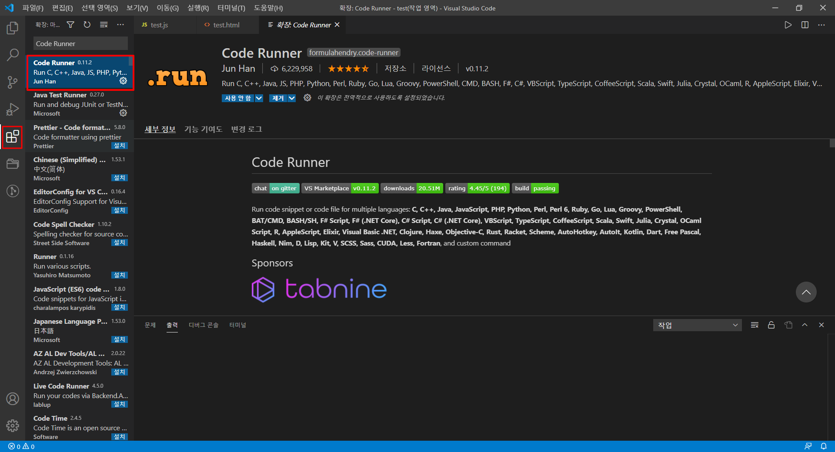The image size is (835, 452).
Task: Click the feedback icon in status bar
Action: point(808,446)
